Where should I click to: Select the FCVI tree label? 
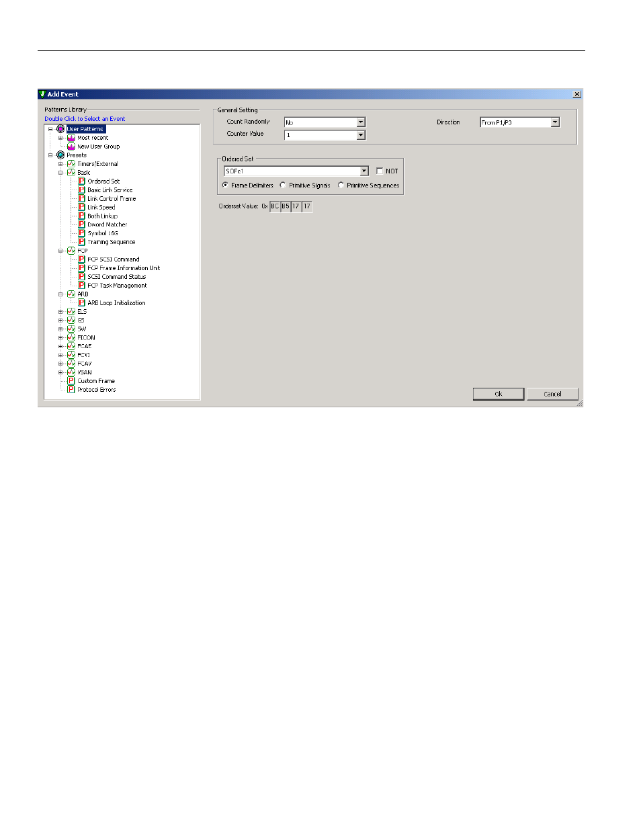(x=83, y=355)
